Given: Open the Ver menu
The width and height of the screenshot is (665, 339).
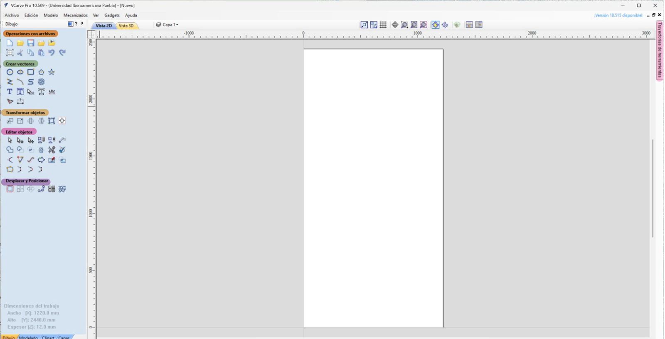Looking at the screenshot, I should click(x=96, y=15).
